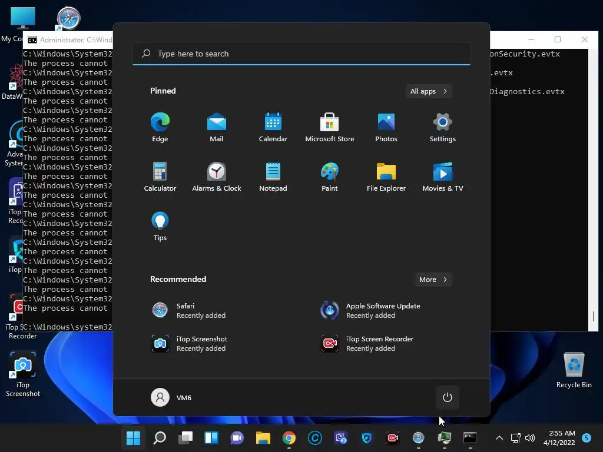The image size is (603, 452).
Task: Open iTop shield app on taskbar
Action: [x=366, y=438]
